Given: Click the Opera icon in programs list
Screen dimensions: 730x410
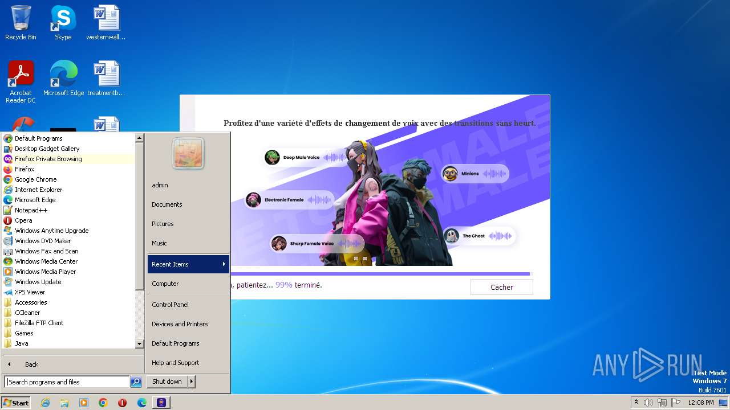Looking at the screenshot, I should [8, 220].
